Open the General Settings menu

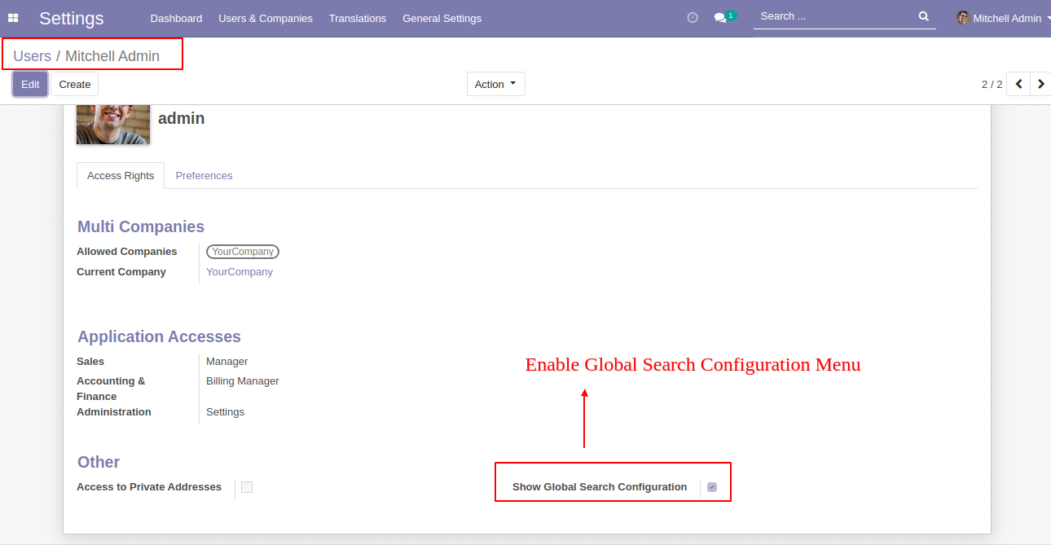pos(442,18)
